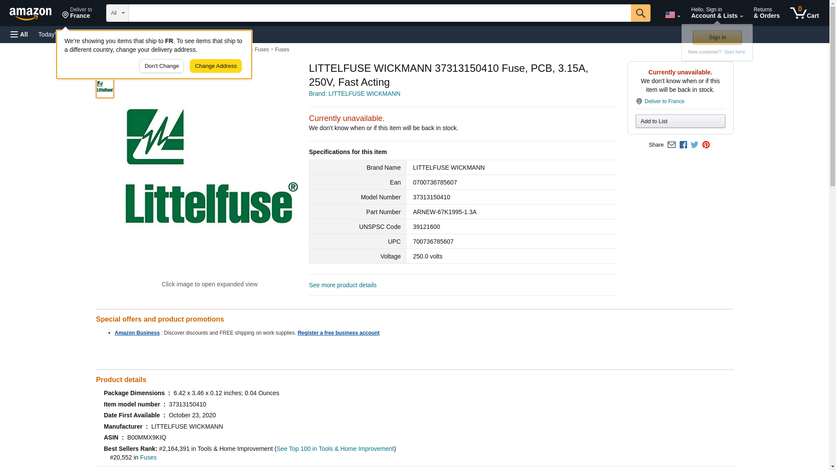Open See more product details link
The height and width of the screenshot is (470, 836).
point(342,285)
